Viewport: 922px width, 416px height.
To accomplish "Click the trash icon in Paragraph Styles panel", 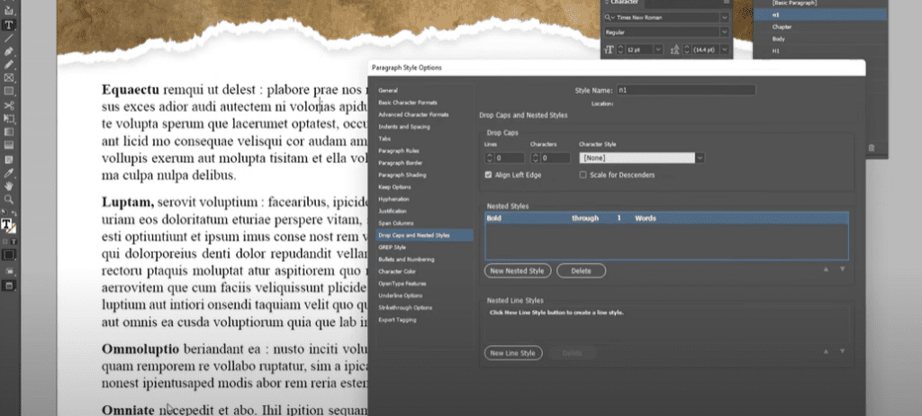I will (x=871, y=148).
